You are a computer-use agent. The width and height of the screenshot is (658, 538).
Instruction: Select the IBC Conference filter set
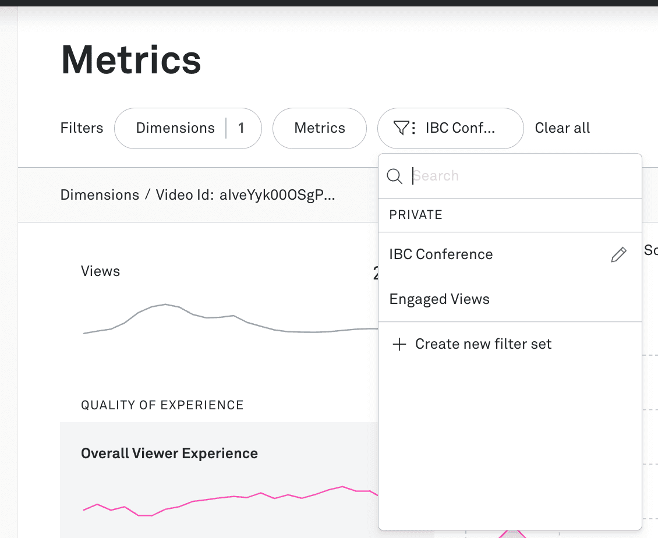click(441, 254)
